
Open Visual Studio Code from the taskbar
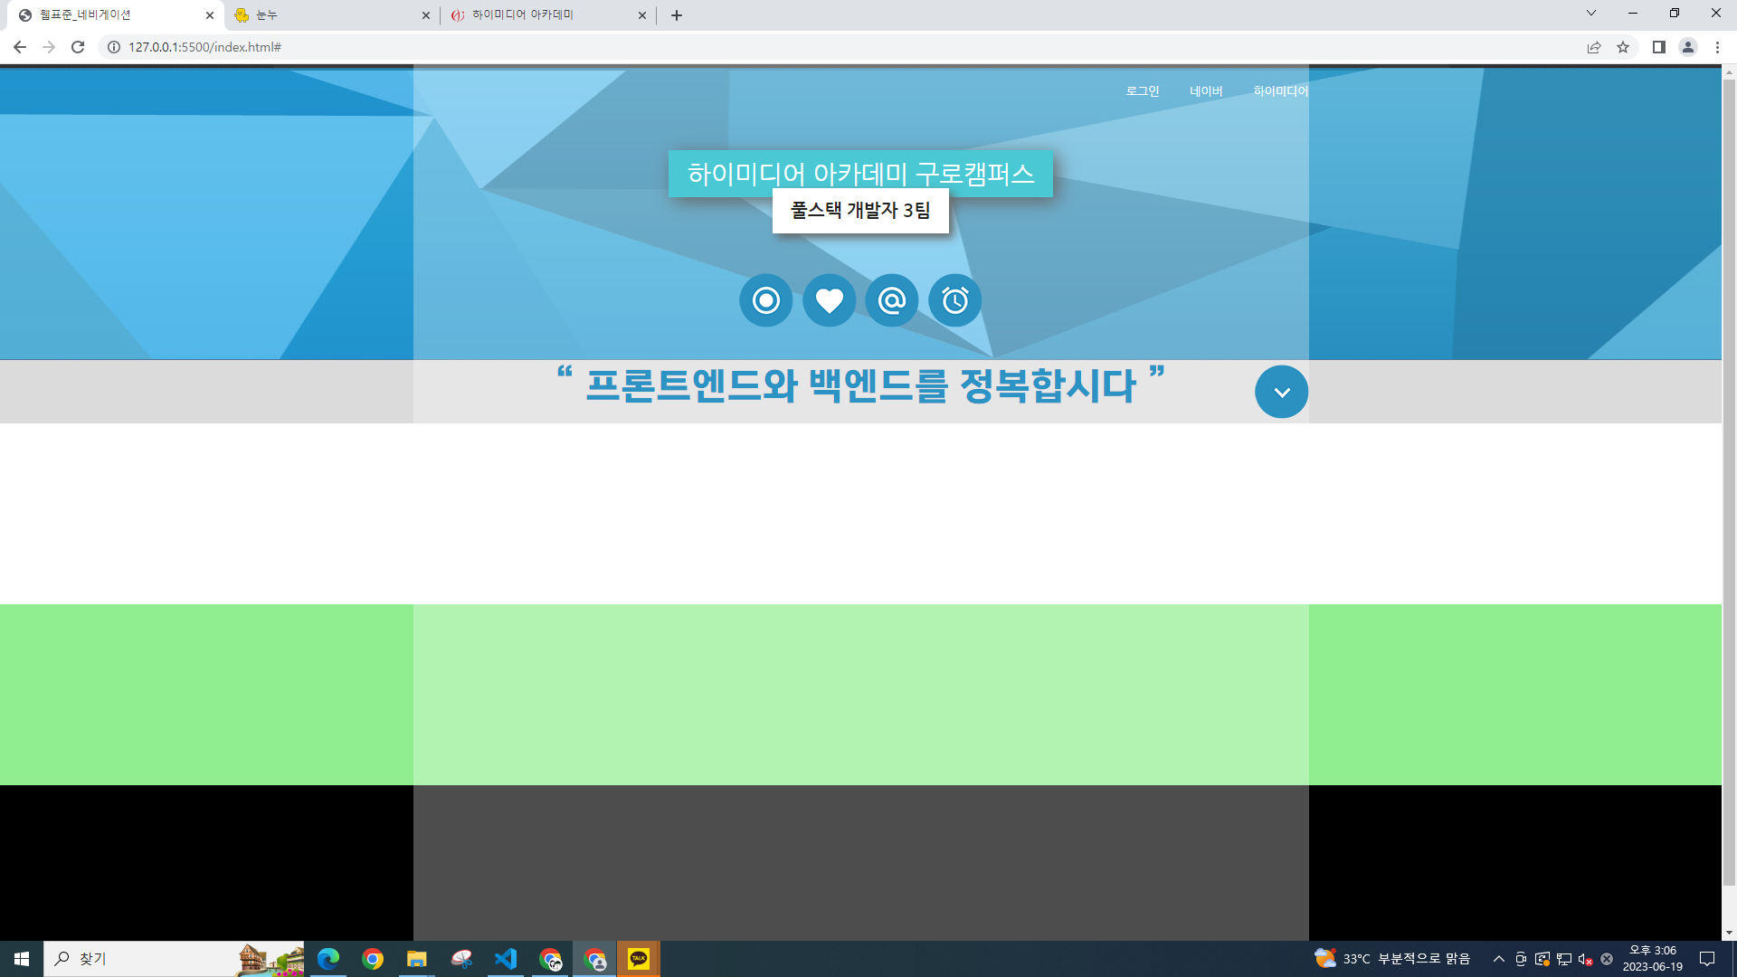coord(505,959)
